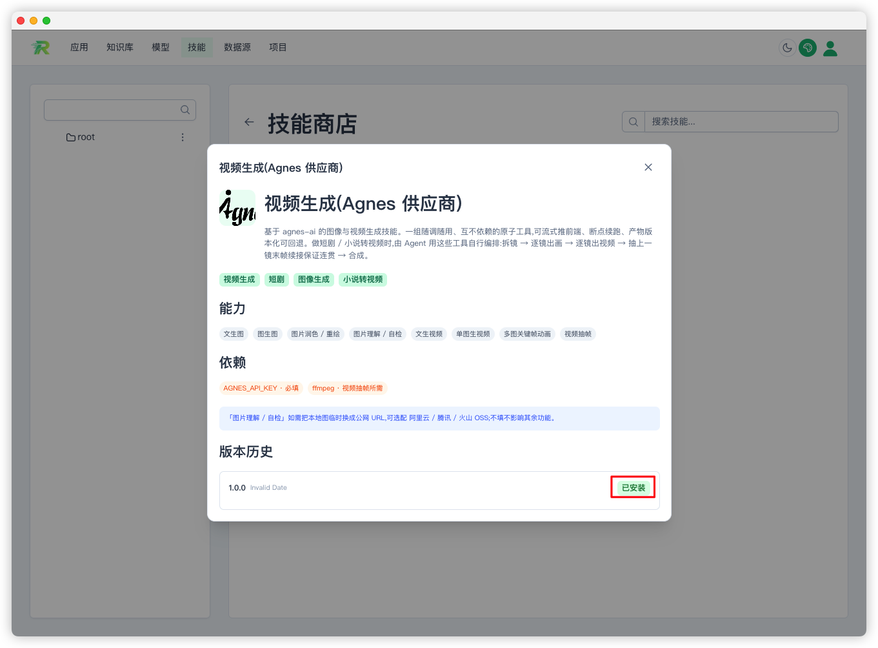Open the green palette theme icon
The height and width of the screenshot is (648, 878).
(808, 48)
